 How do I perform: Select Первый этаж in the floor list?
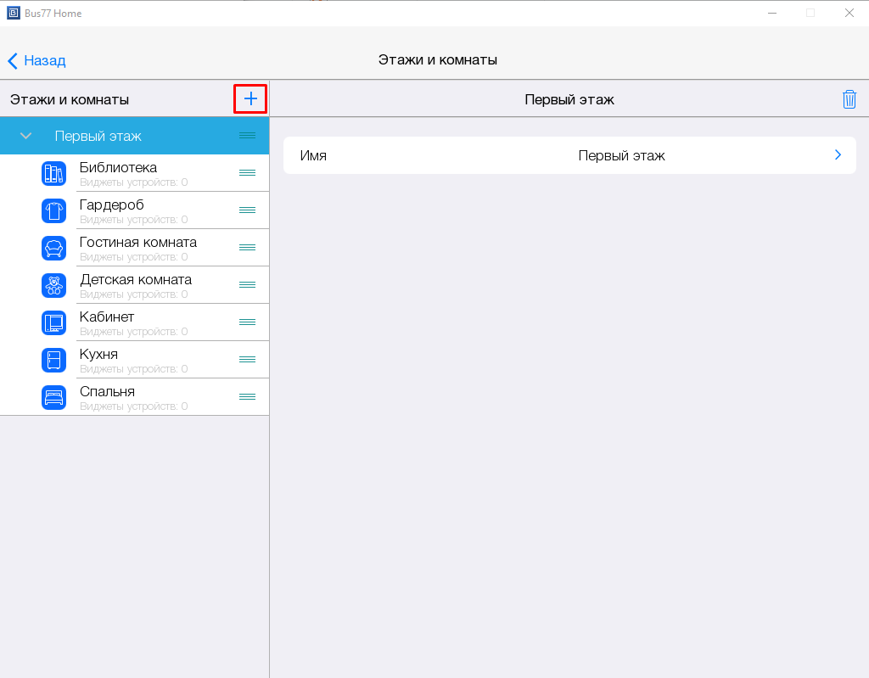[x=98, y=136]
